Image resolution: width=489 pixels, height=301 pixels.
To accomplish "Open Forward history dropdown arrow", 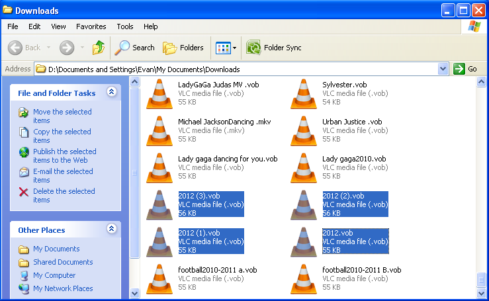I will point(82,48).
